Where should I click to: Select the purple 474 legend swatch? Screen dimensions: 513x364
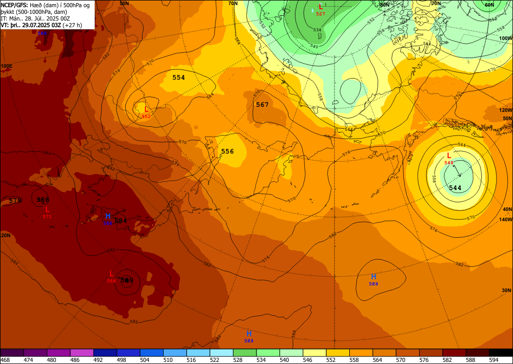[x=35, y=353]
